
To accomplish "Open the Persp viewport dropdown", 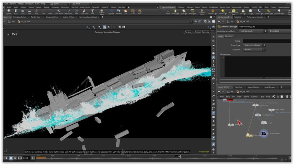I will point(188,32).
